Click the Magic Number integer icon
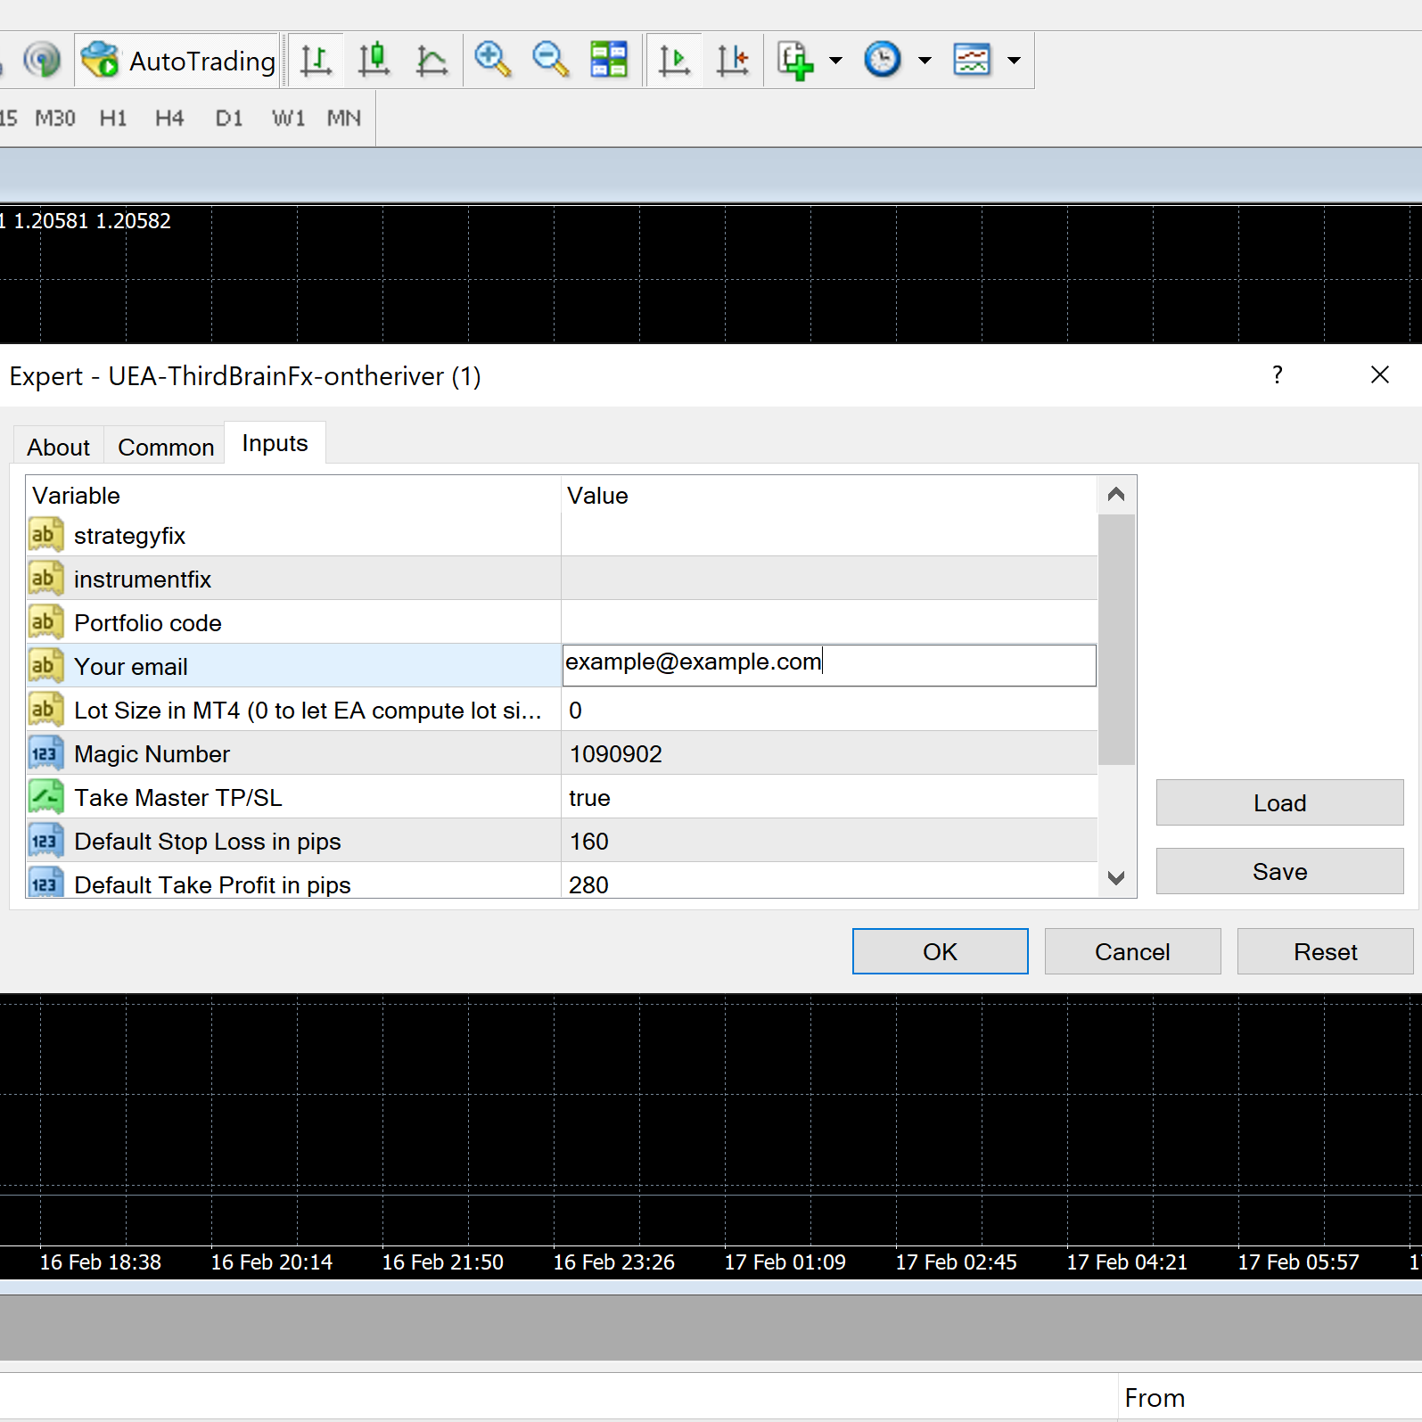 [46, 753]
